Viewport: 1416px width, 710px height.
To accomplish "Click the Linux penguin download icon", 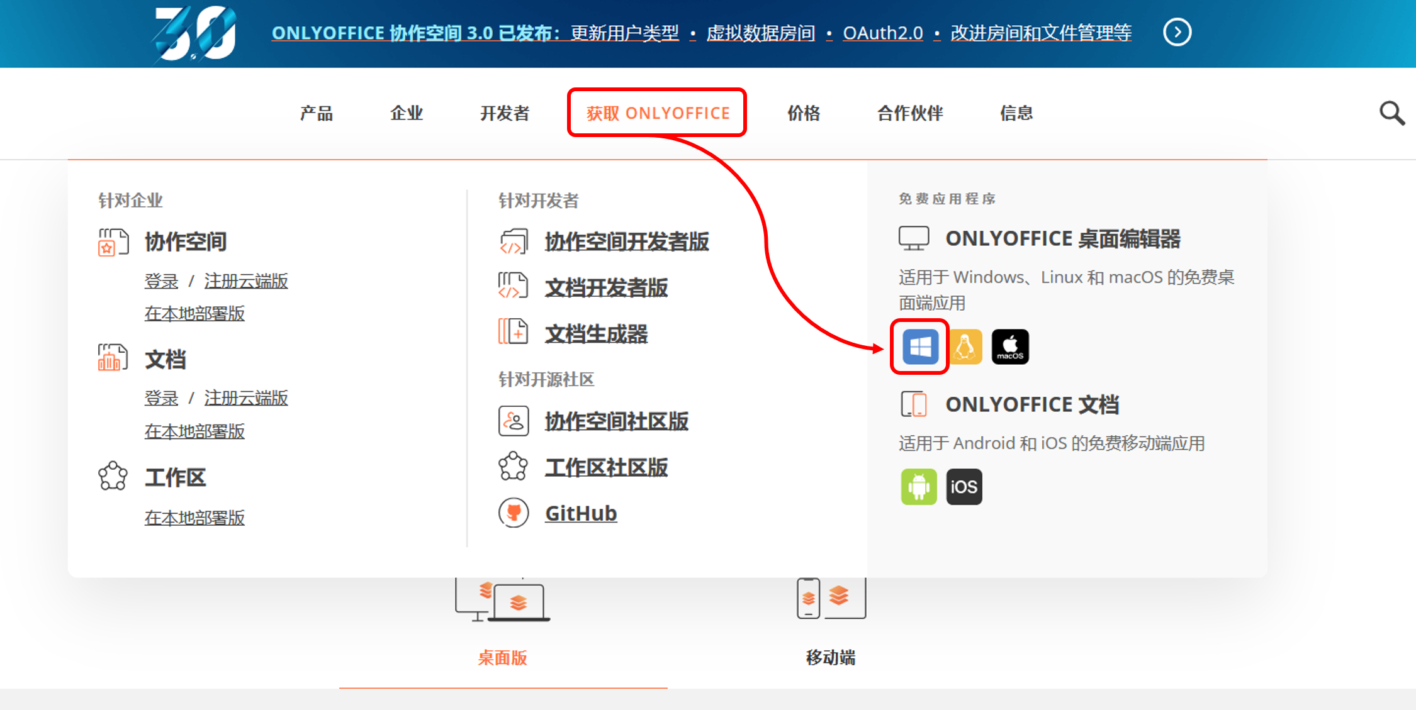I will coord(965,347).
